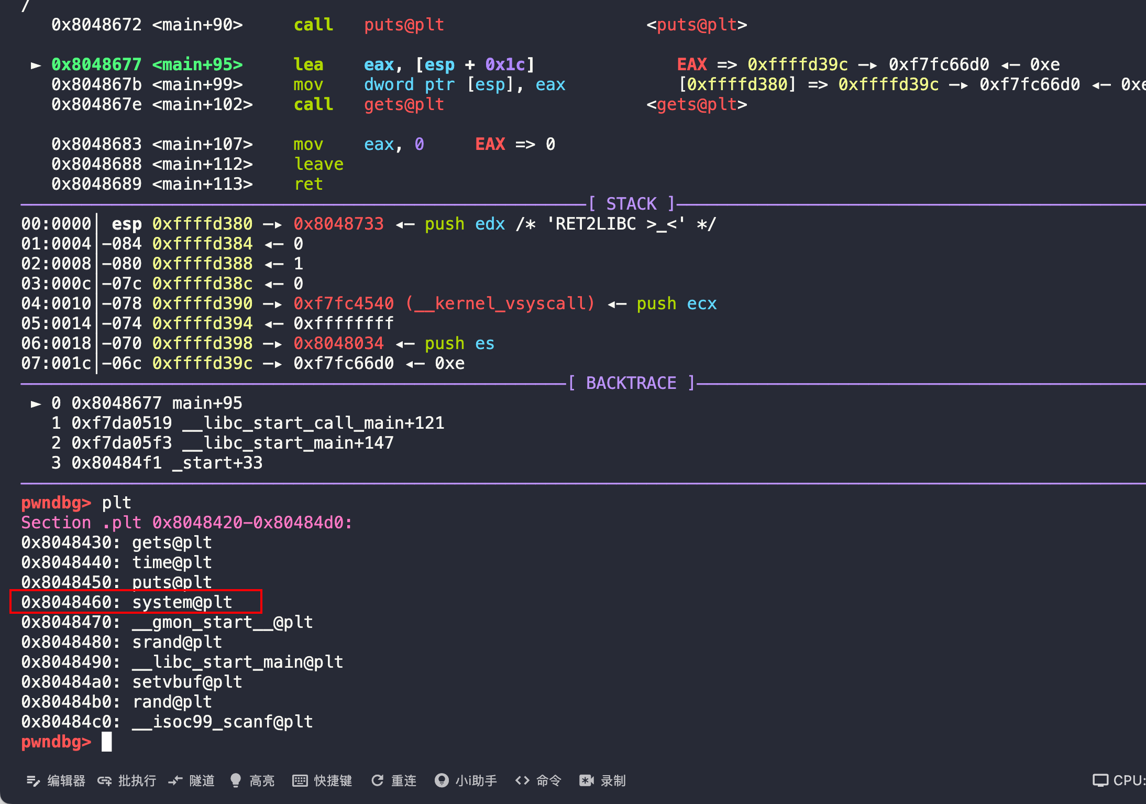Click the CPU monitor indicator
Viewport: 1146px width, 804px height.
click(x=1116, y=781)
